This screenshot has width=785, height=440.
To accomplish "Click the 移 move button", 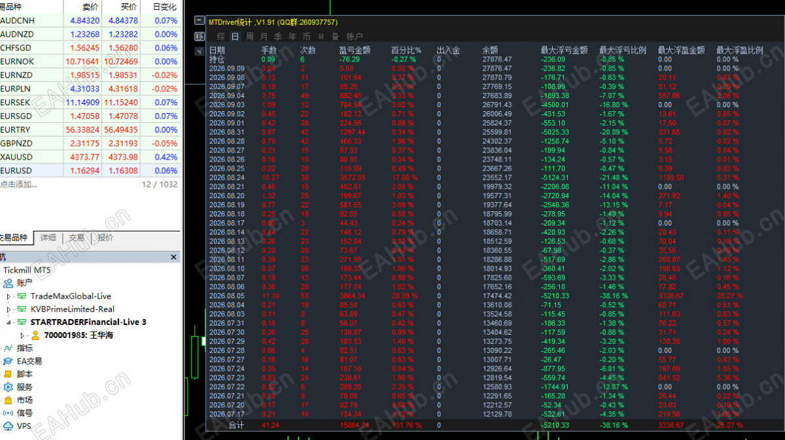I will click(200, 36).
